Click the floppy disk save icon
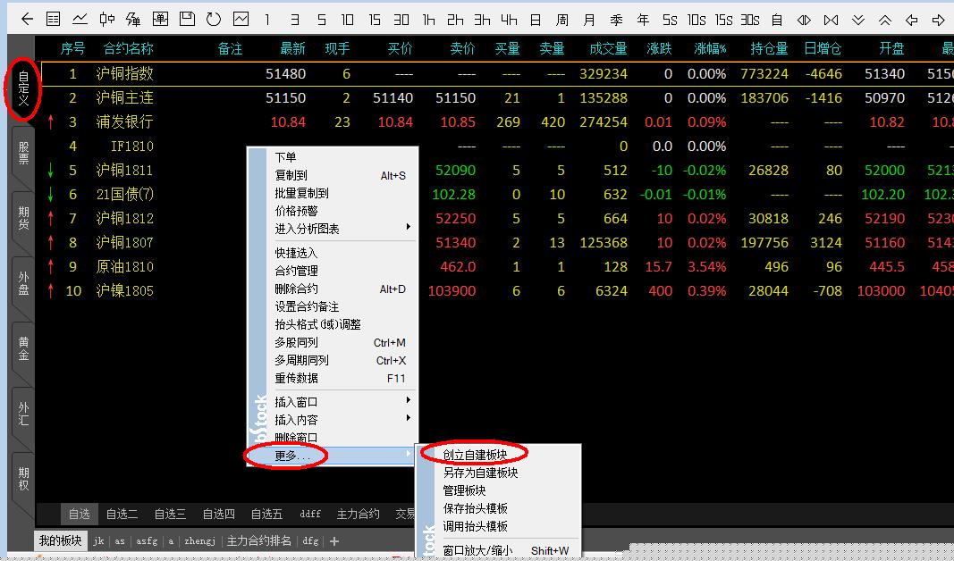Image resolution: width=954 pixels, height=561 pixels. coord(187,20)
